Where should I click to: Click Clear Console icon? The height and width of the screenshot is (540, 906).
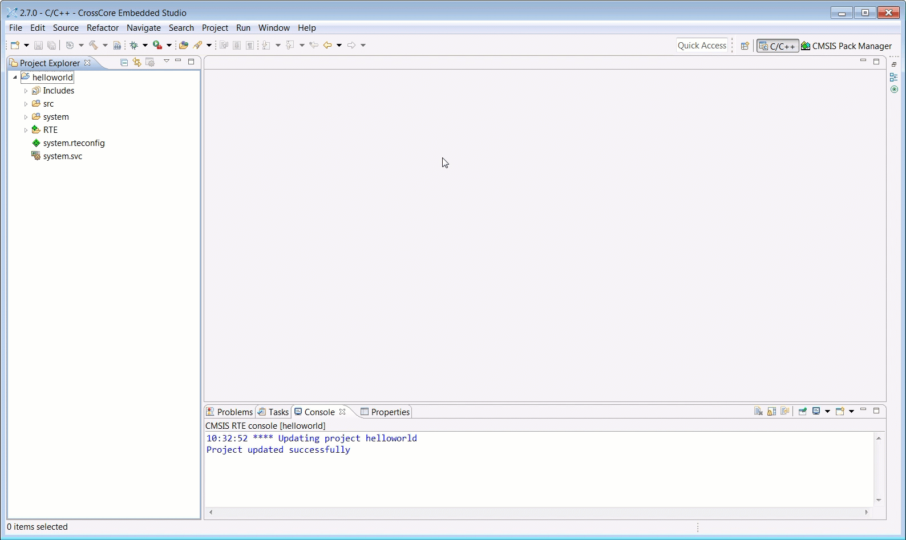758,411
